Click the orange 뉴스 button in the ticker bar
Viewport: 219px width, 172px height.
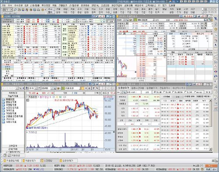[211, 166]
